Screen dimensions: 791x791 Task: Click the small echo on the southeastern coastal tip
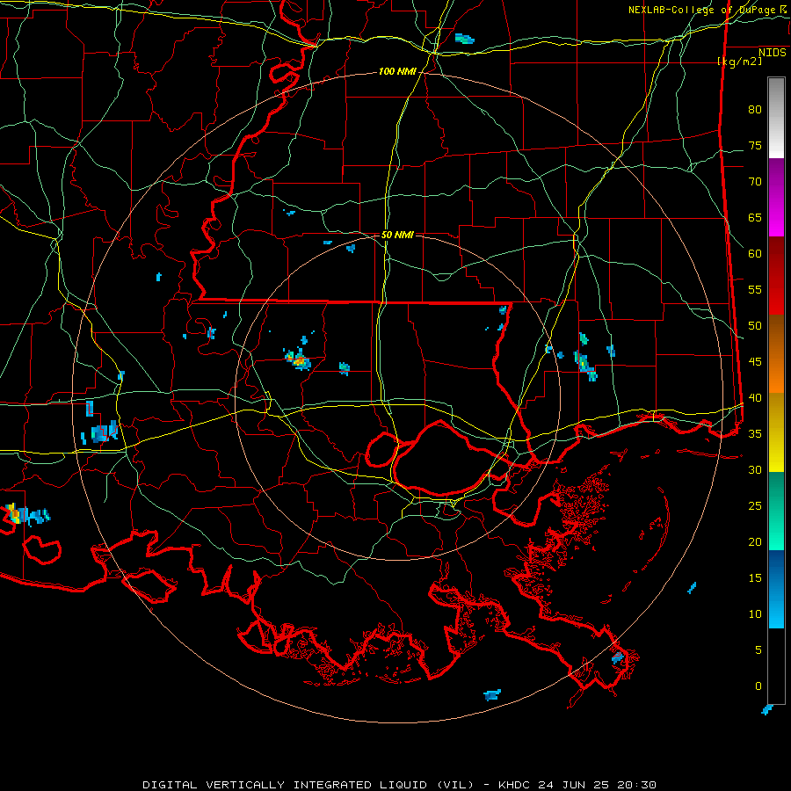618,657
